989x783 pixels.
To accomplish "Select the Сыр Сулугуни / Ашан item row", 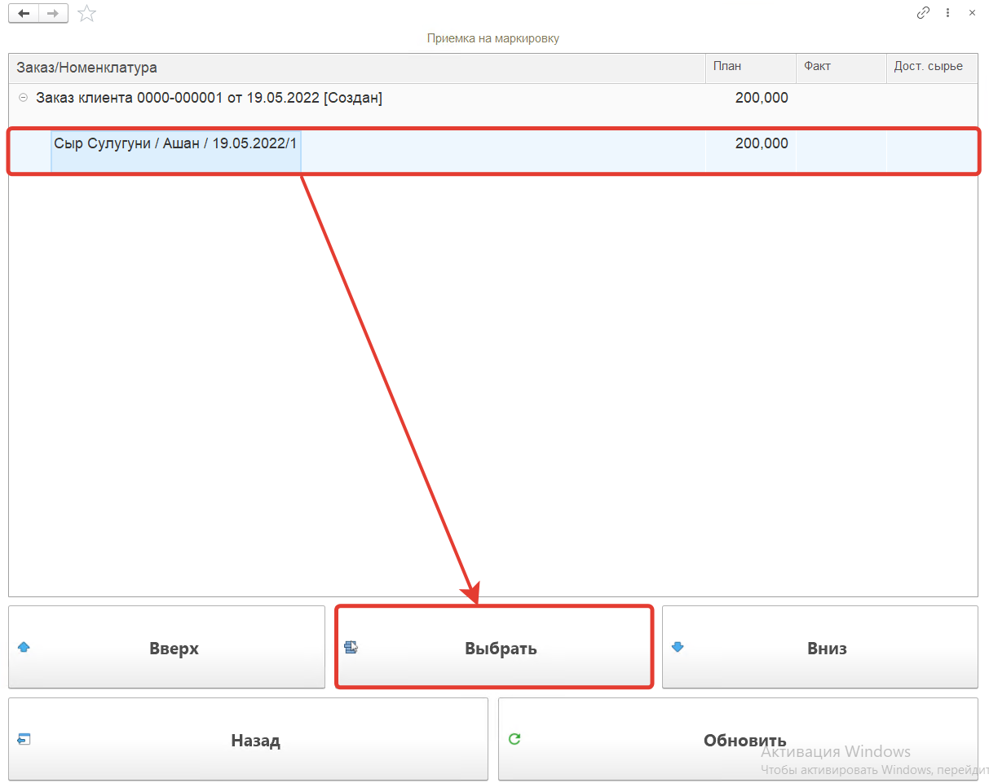I will click(x=175, y=143).
